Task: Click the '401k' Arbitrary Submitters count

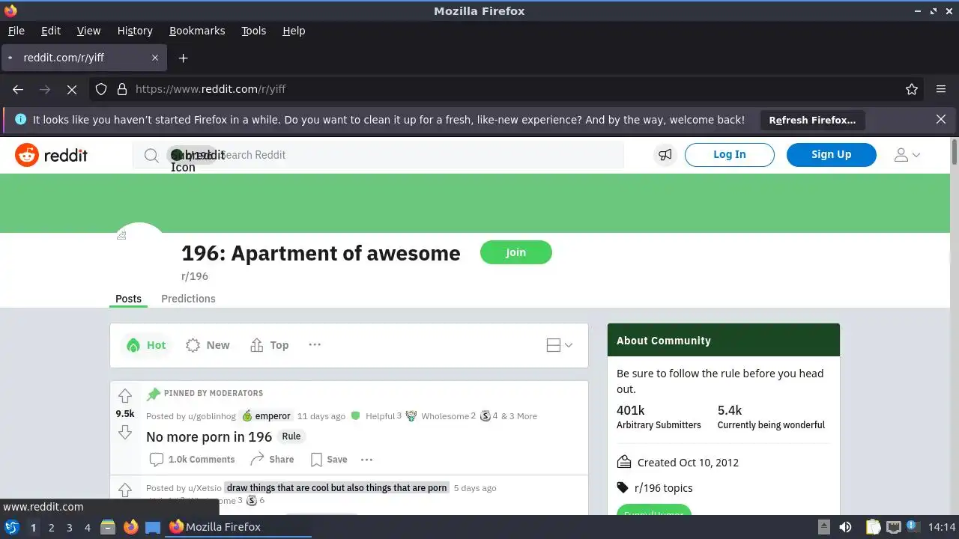Action: click(631, 410)
